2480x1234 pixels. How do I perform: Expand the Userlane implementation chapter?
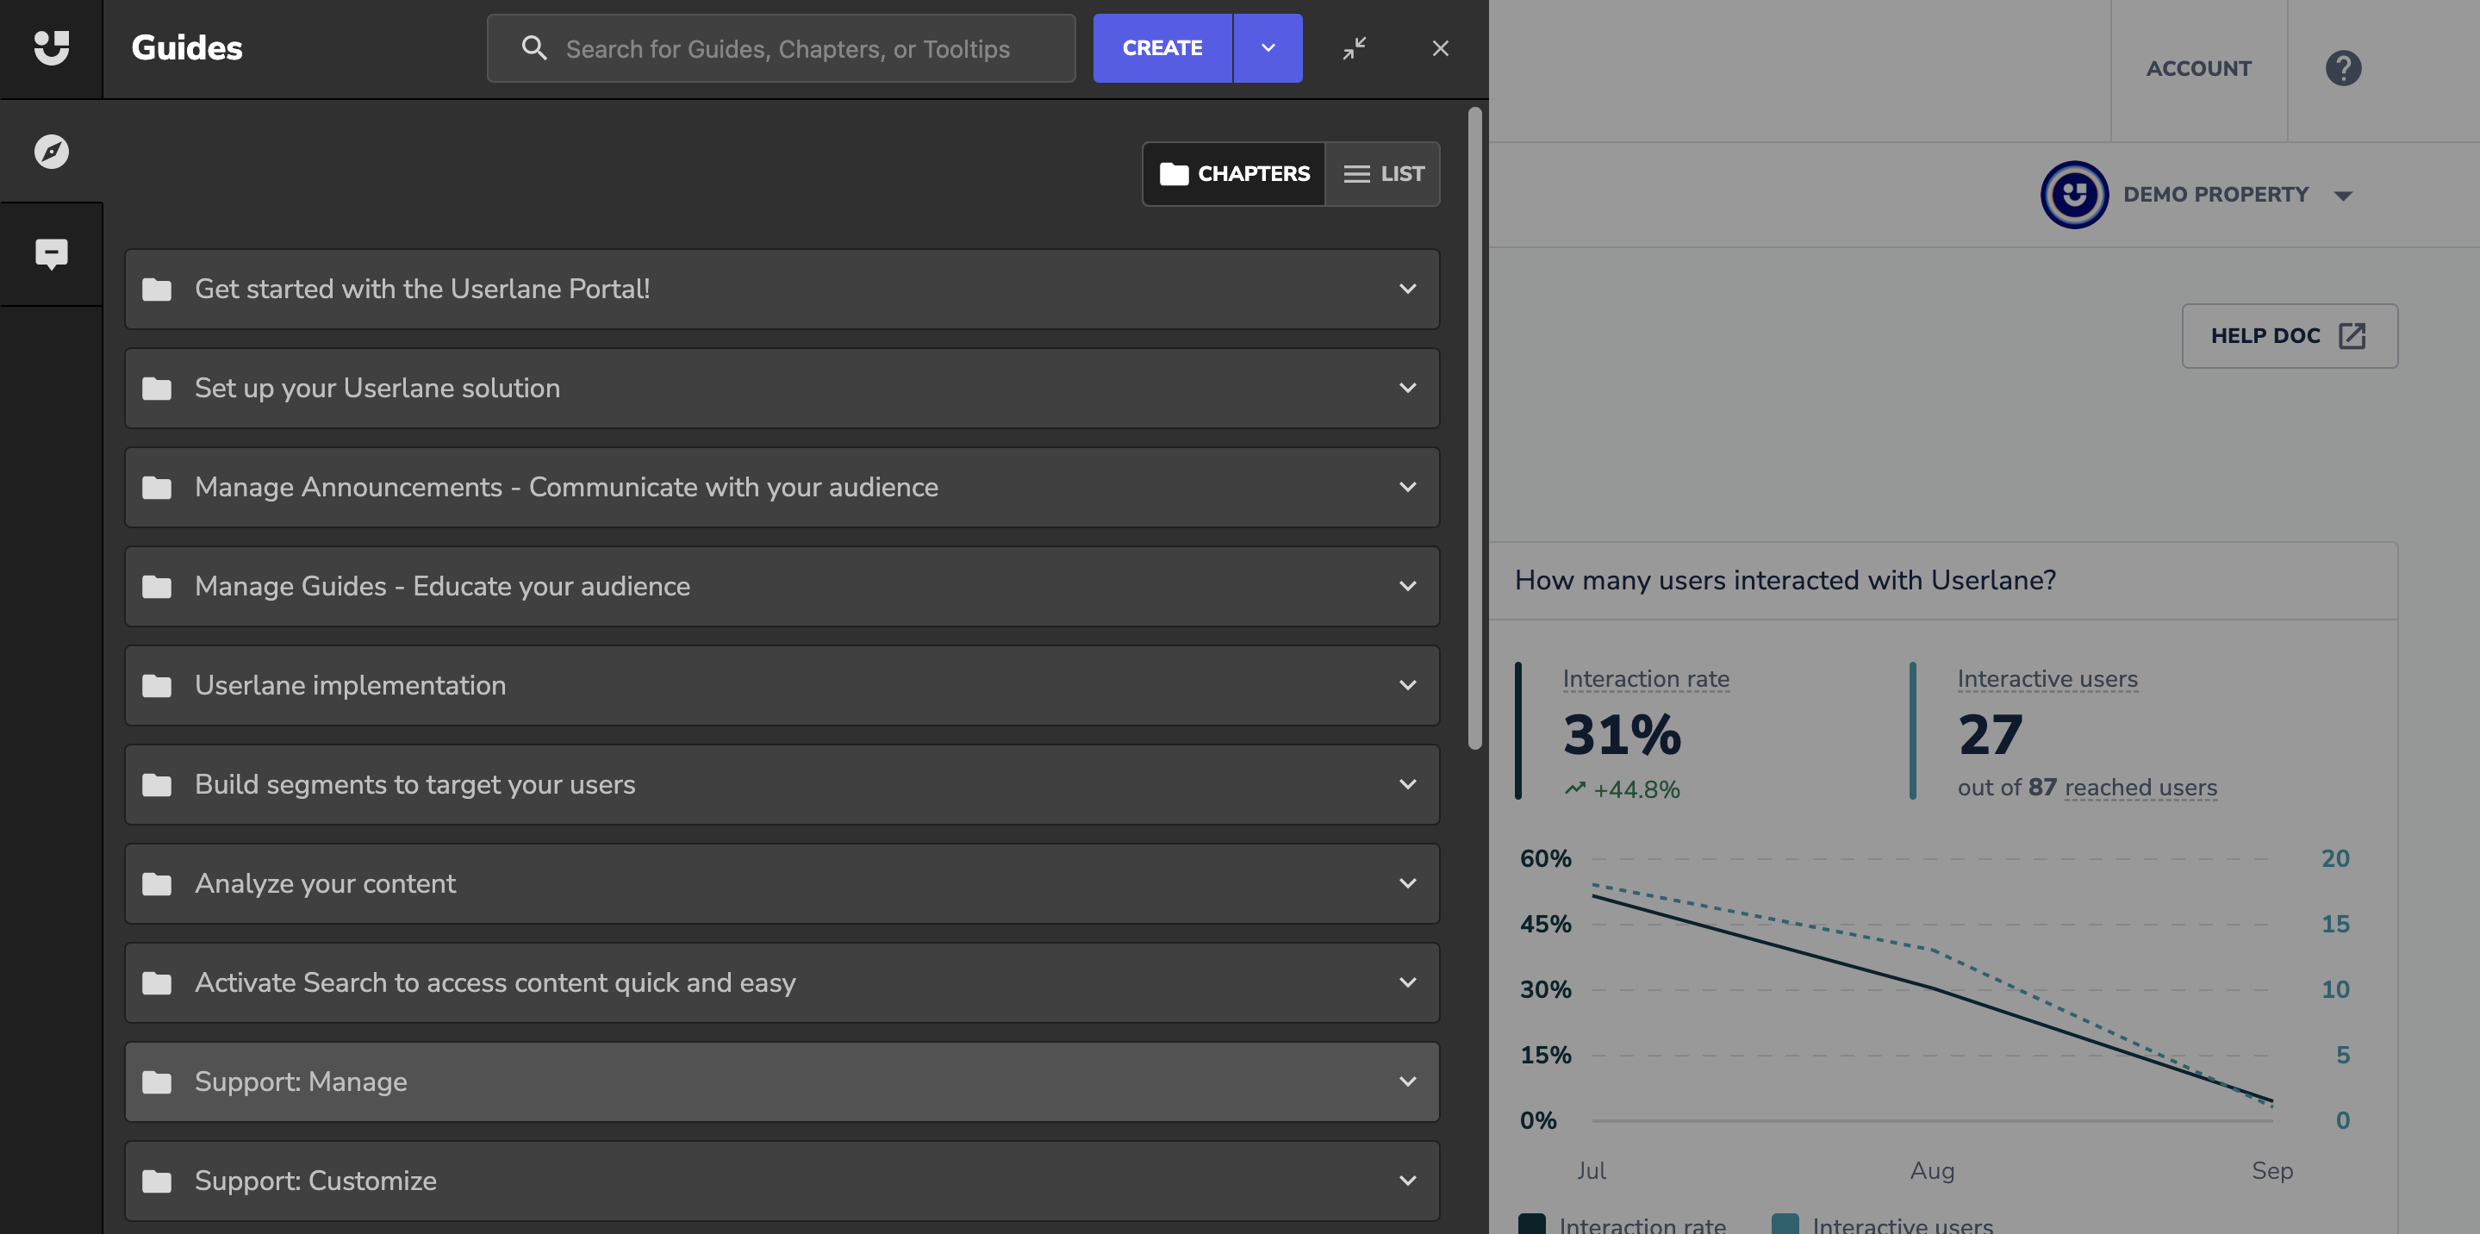coord(1406,685)
